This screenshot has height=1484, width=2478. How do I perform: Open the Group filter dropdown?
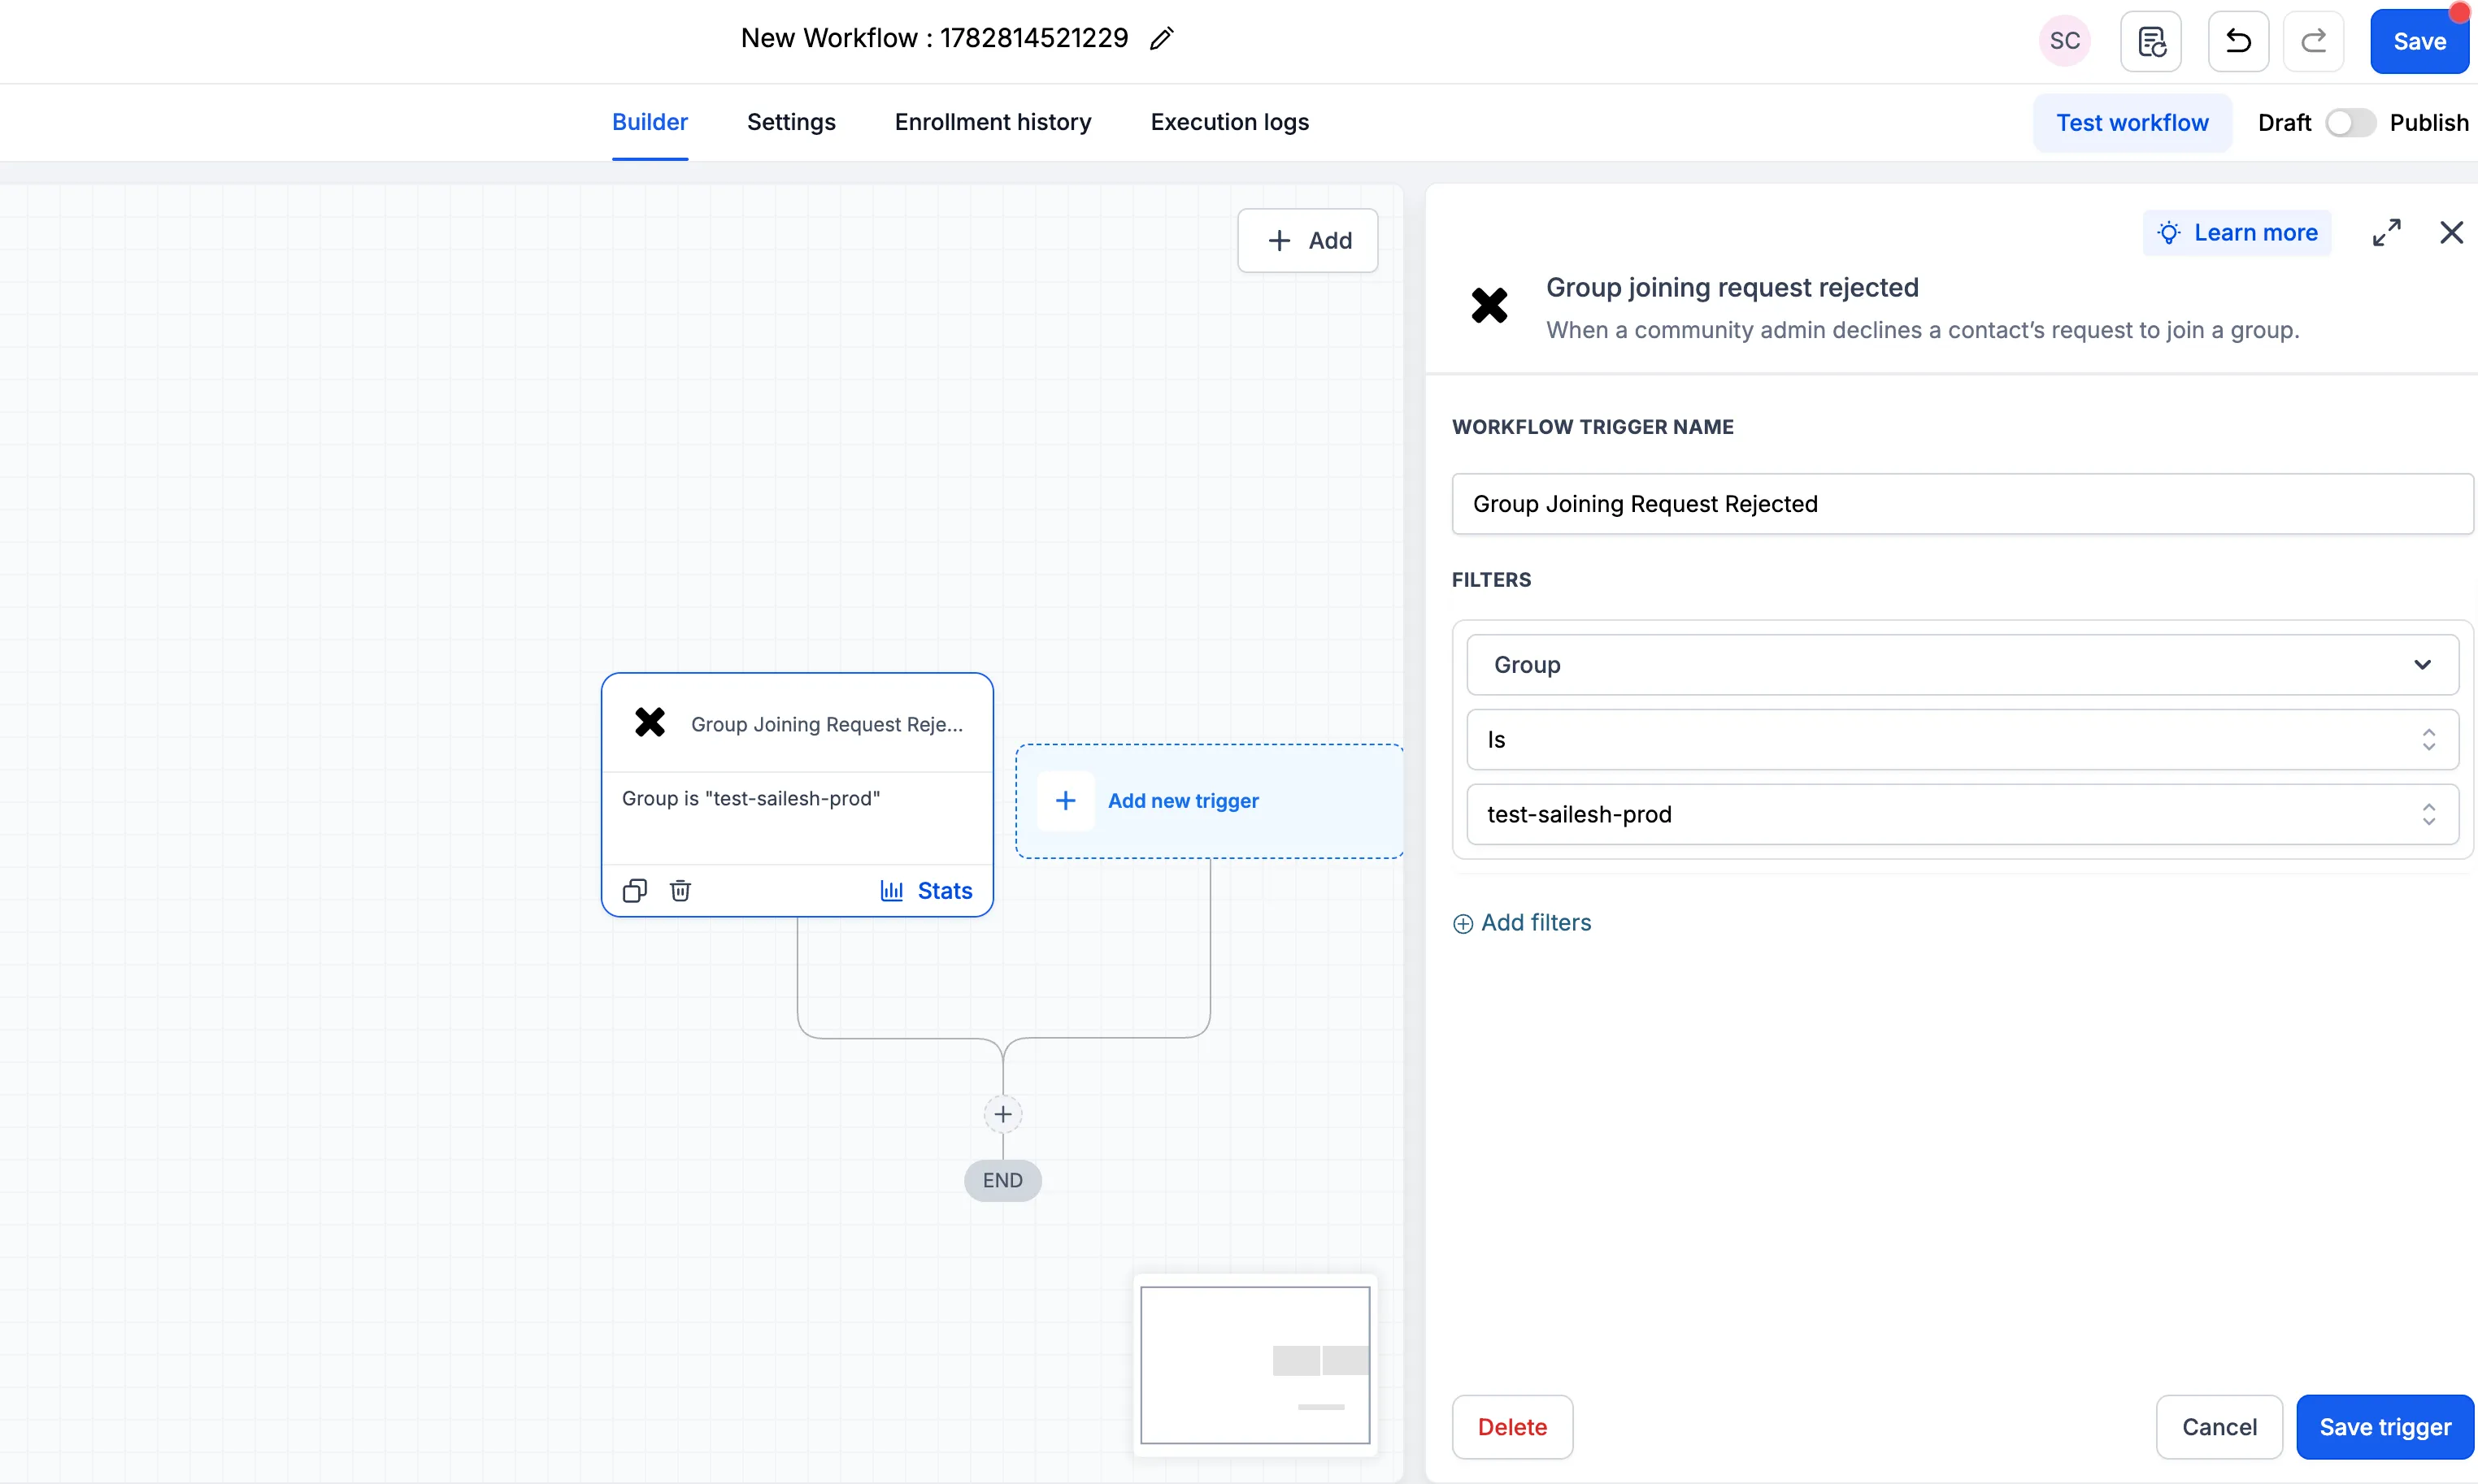click(1962, 665)
